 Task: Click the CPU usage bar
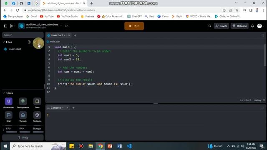12,132
